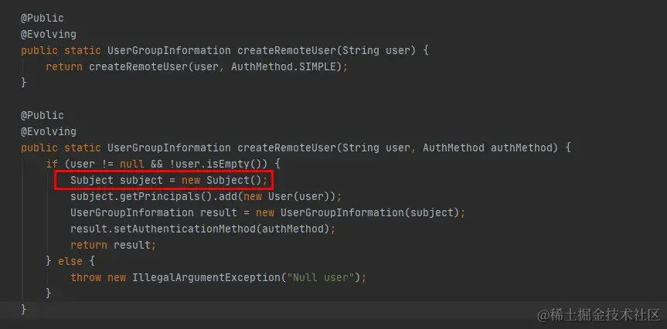Image resolution: width=667 pixels, height=329 pixels.
Task: Click the User constructor in new User(user)
Action: pos(281,196)
